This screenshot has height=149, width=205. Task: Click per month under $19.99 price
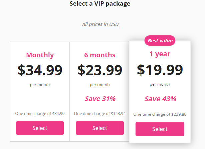[160, 84]
